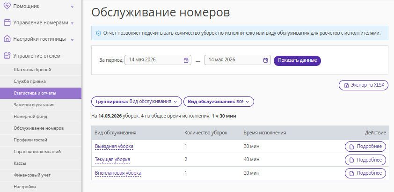Select Обслуживание номеров sidebar item
The width and height of the screenshot is (394, 192).
(x=41, y=128)
